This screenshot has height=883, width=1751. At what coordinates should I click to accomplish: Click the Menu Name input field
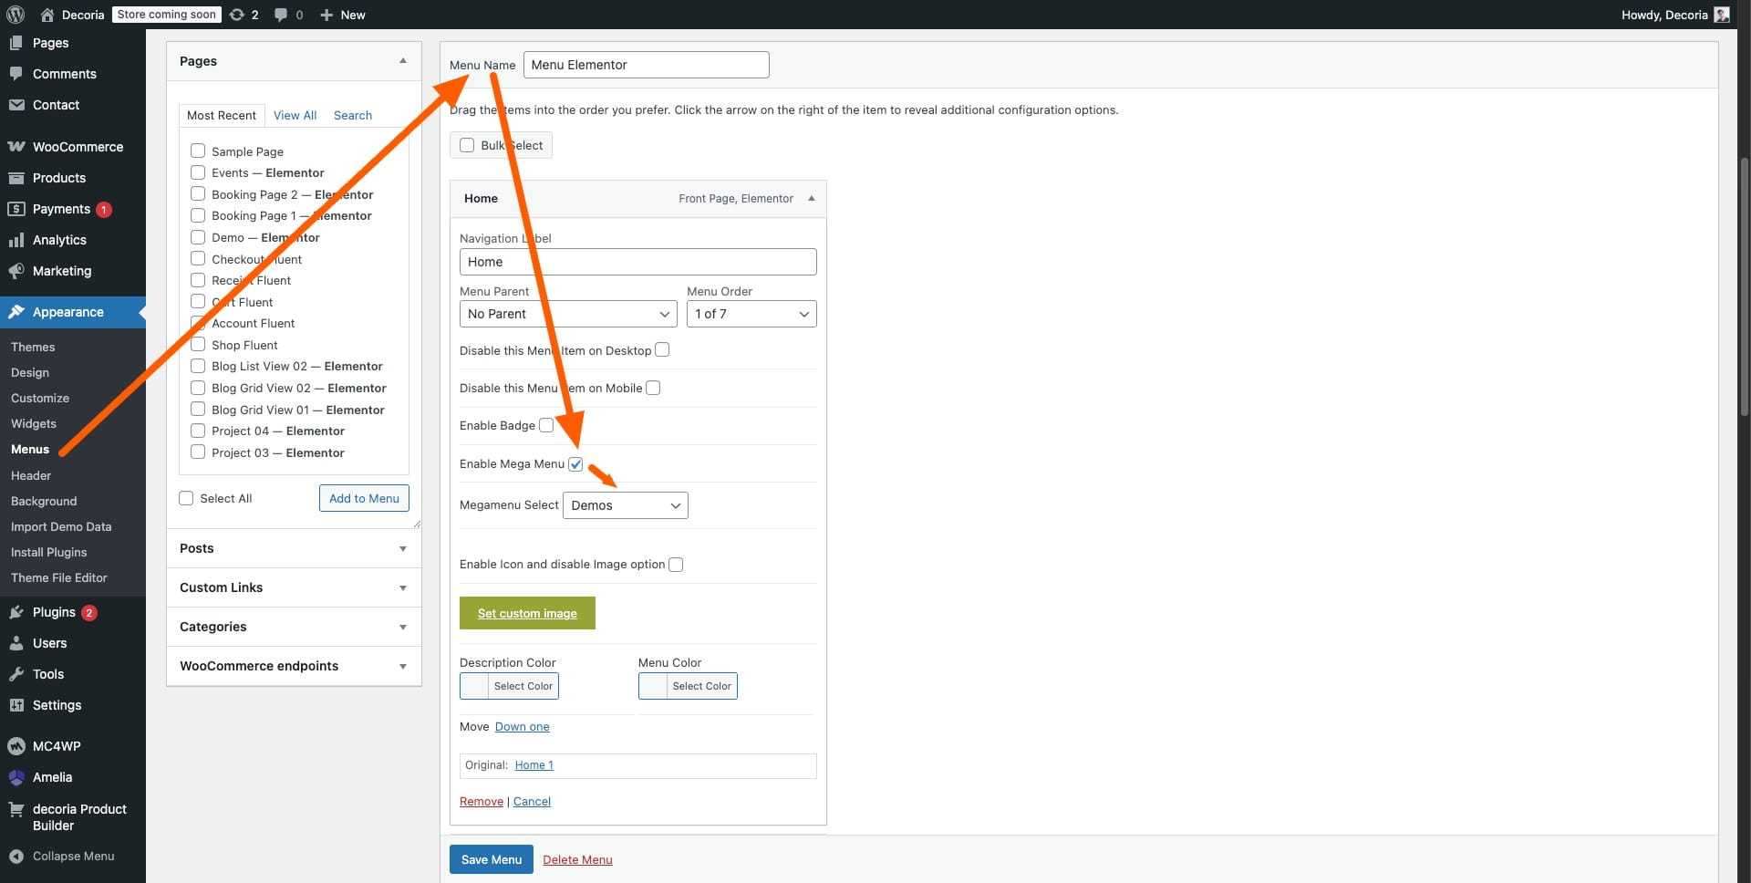coord(647,65)
